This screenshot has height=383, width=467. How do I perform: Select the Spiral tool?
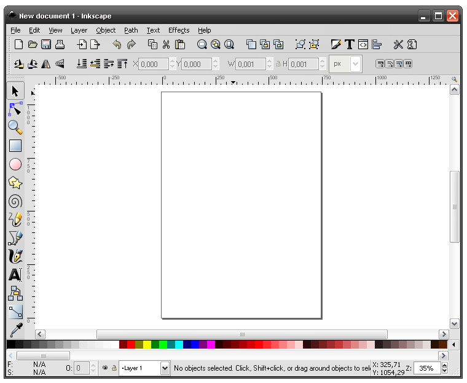click(x=15, y=201)
